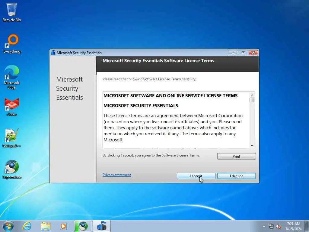
Task: Open the Windows Start menu orb
Action: (8, 226)
